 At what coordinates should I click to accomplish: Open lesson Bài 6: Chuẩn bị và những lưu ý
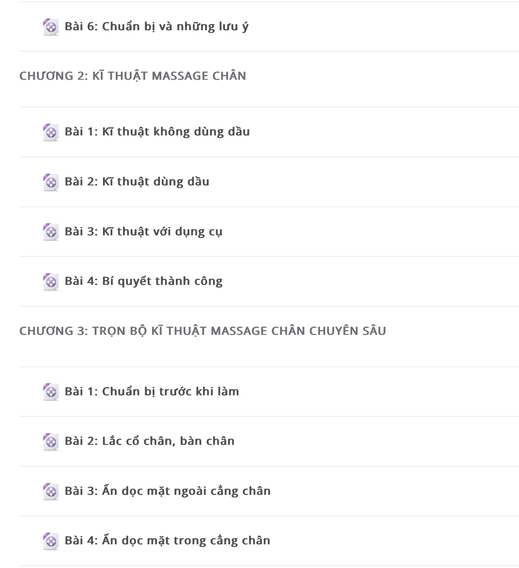pos(156,27)
